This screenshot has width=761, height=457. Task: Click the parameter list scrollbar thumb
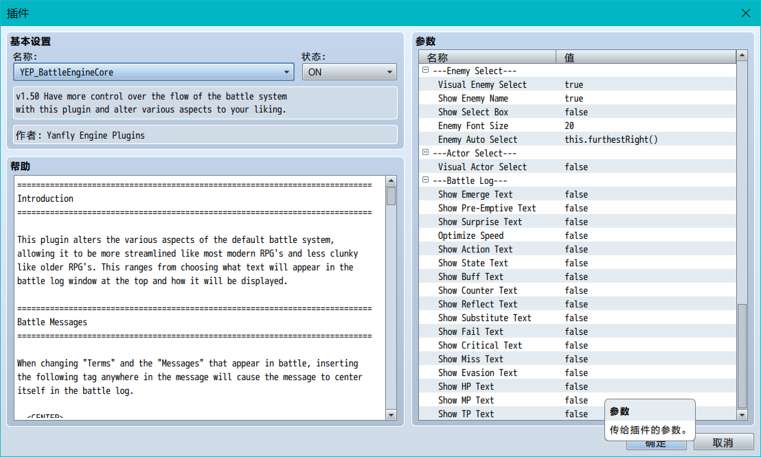click(742, 356)
